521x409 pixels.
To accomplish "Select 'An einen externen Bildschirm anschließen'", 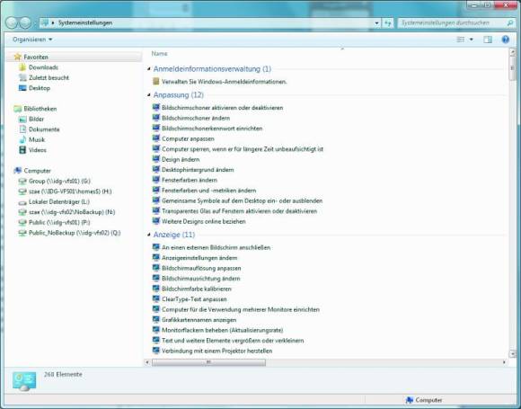I will [216, 247].
